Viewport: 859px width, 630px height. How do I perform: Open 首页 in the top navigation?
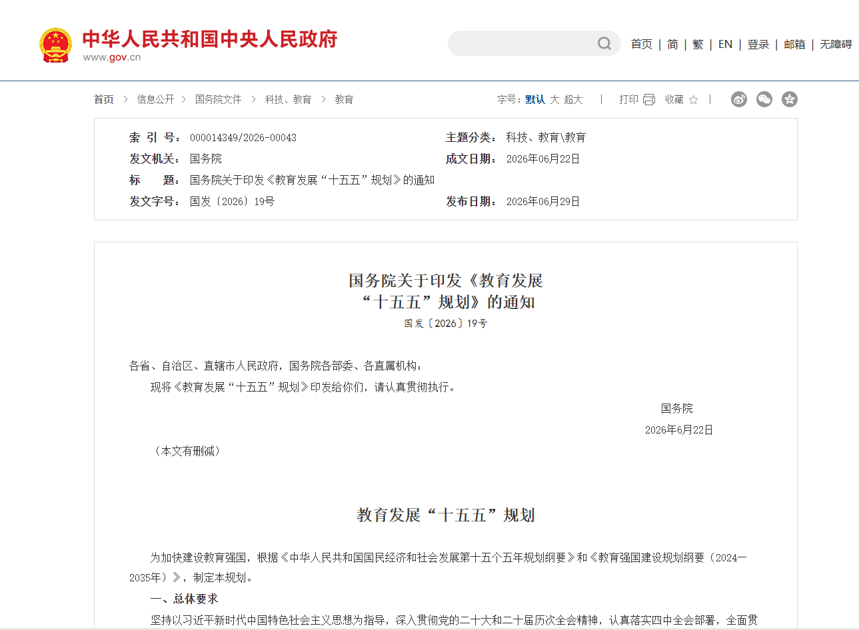[642, 45]
